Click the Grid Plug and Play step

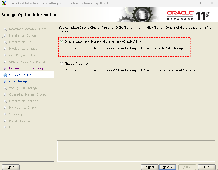[x=22, y=55]
